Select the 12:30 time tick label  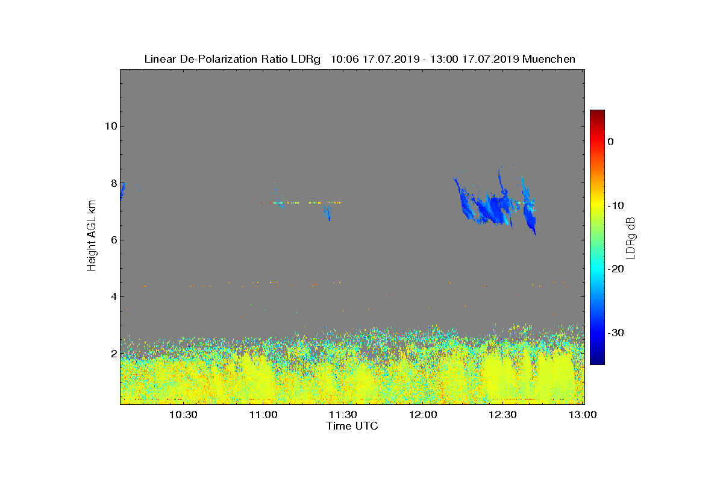[x=503, y=415]
